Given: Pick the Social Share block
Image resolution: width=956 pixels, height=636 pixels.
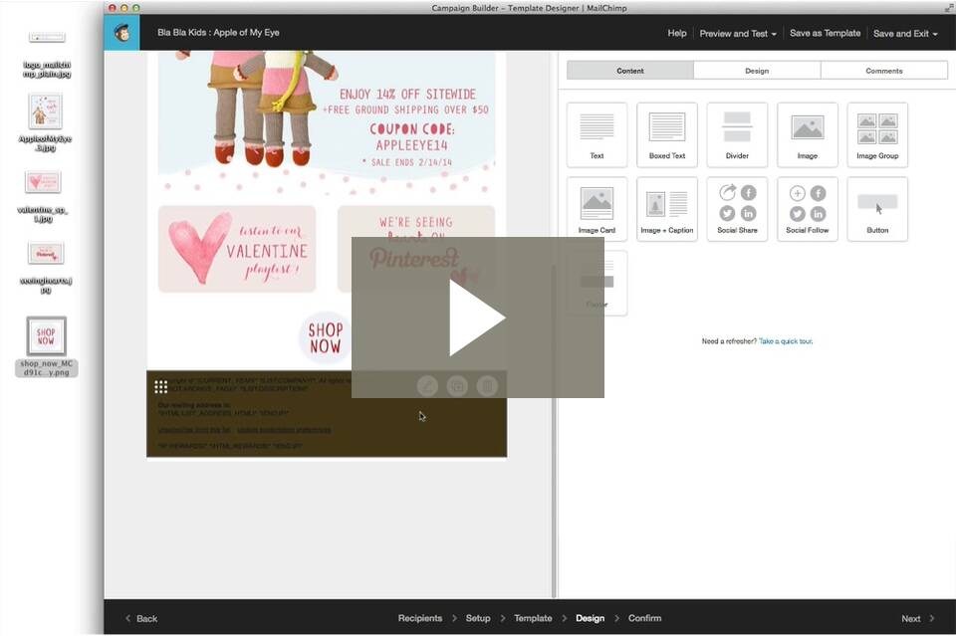Looking at the screenshot, I should coord(737,209).
